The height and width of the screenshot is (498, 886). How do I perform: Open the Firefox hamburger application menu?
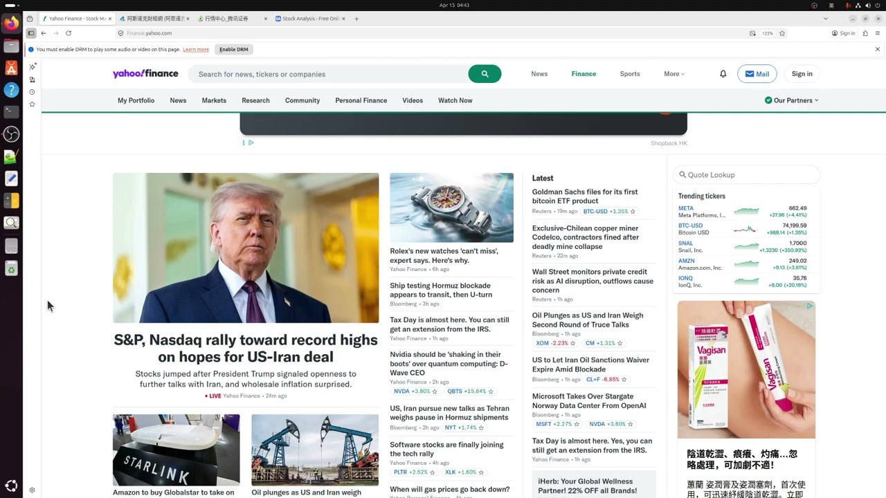coord(878,33)
